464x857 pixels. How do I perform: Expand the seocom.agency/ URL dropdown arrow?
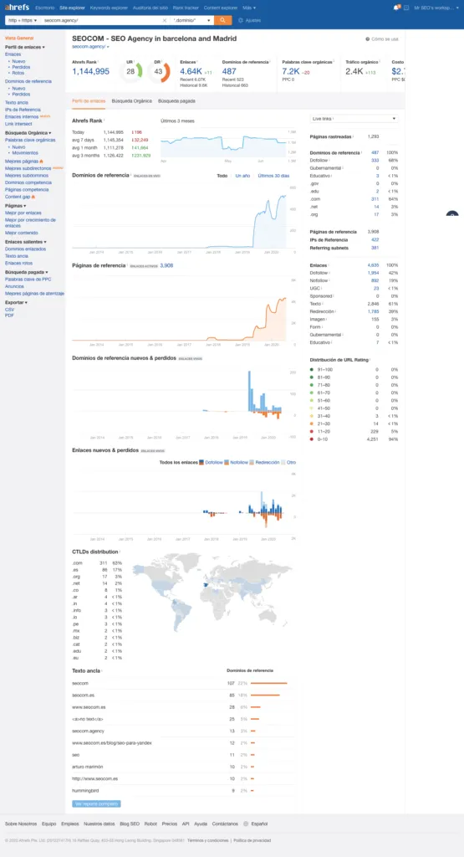click(108, 48)
